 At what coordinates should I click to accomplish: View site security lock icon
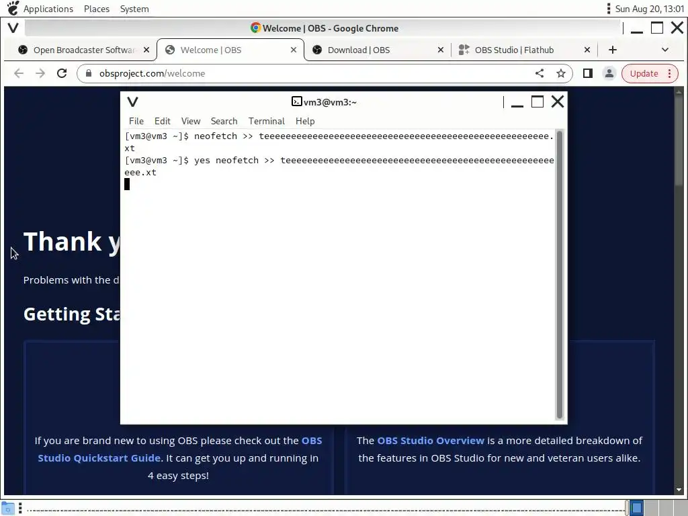click(x=88, y=73)
